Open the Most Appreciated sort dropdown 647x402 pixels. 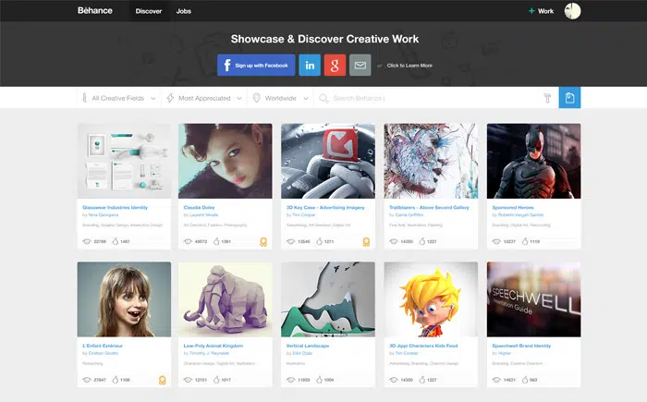[204, 98]
